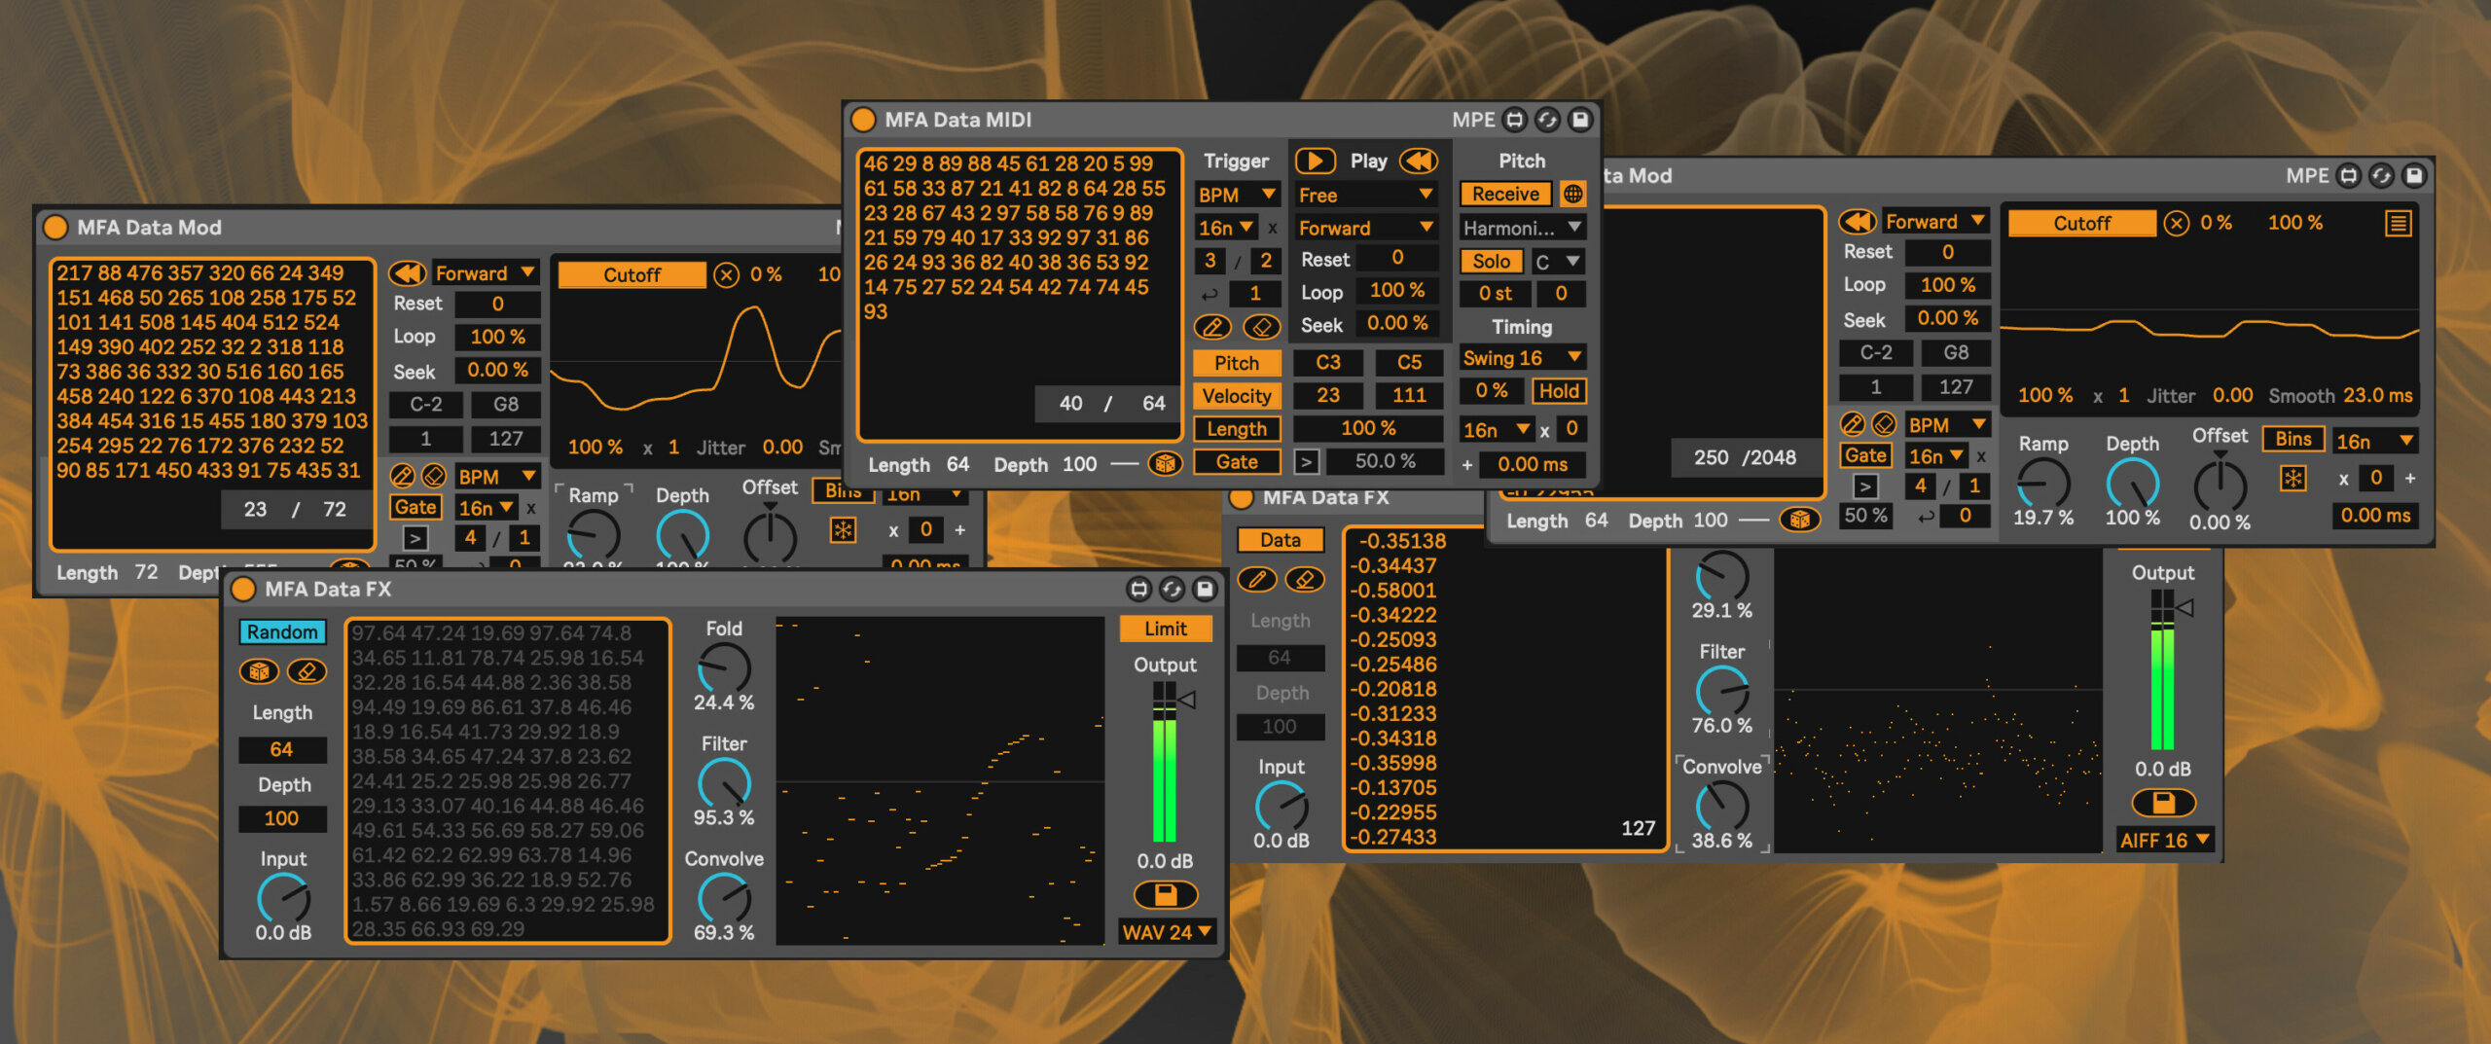
Task: Click the save floppy icon in Data MIDI title bar
Action: click(x=1580, y=120)
